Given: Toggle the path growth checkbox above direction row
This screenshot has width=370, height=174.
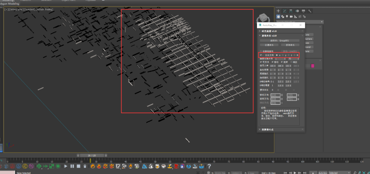Looking at the screenshot, I should click(261, 51).
